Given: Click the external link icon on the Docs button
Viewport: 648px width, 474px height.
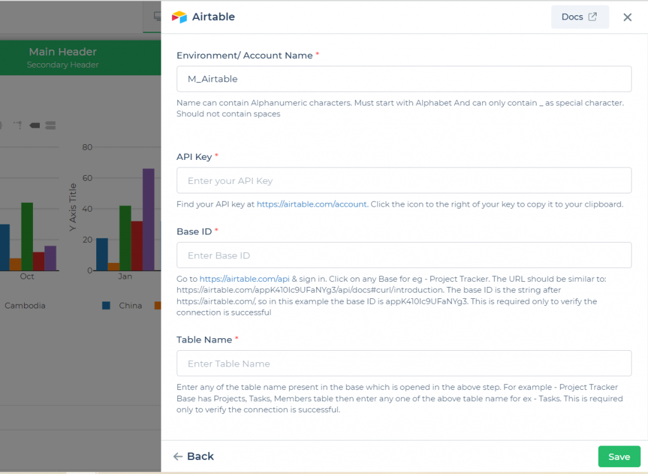Looking at the screenshot, I should [x=592, y=17].
